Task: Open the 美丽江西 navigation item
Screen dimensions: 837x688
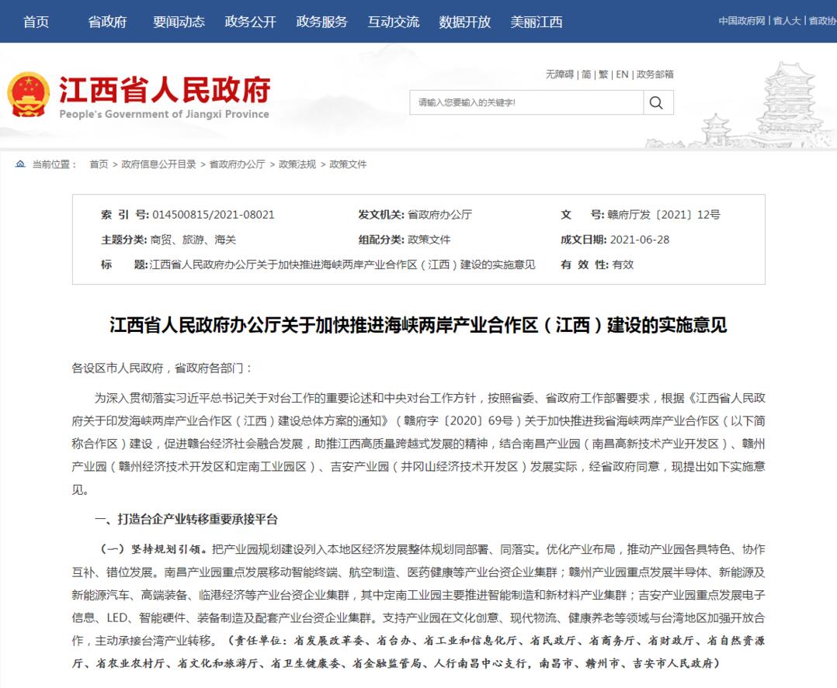Action: click(x=537, y=22)
